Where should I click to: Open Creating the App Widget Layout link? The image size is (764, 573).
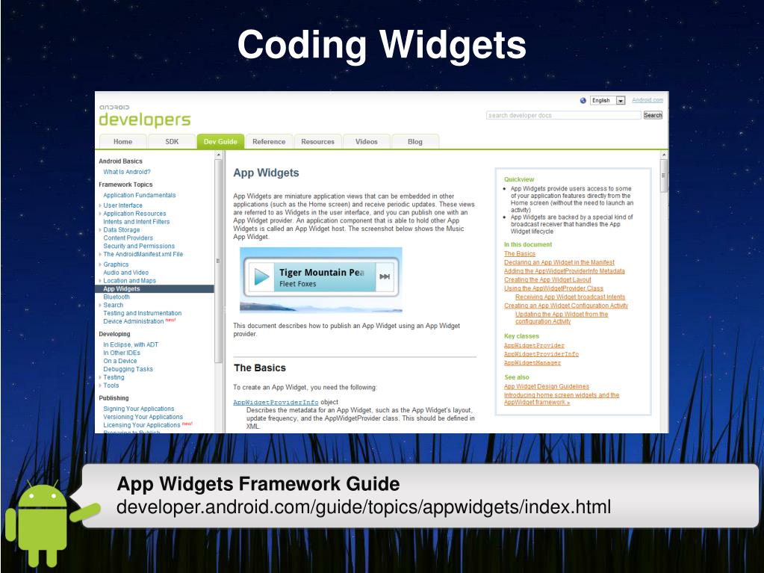pyautogui.click(x=547, y=280)
